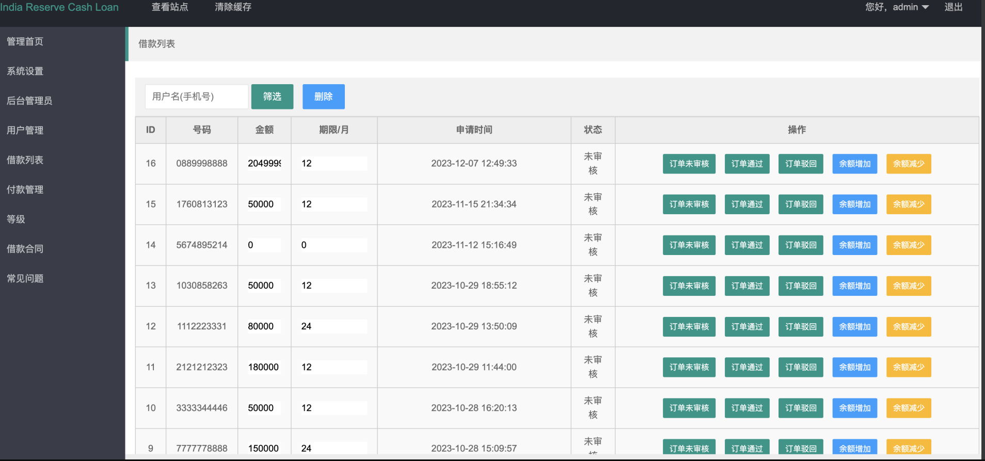This screenshot has height=461, width=985.
Task: Edit amount 80000 for ID 12
Action: pos(264,326)
